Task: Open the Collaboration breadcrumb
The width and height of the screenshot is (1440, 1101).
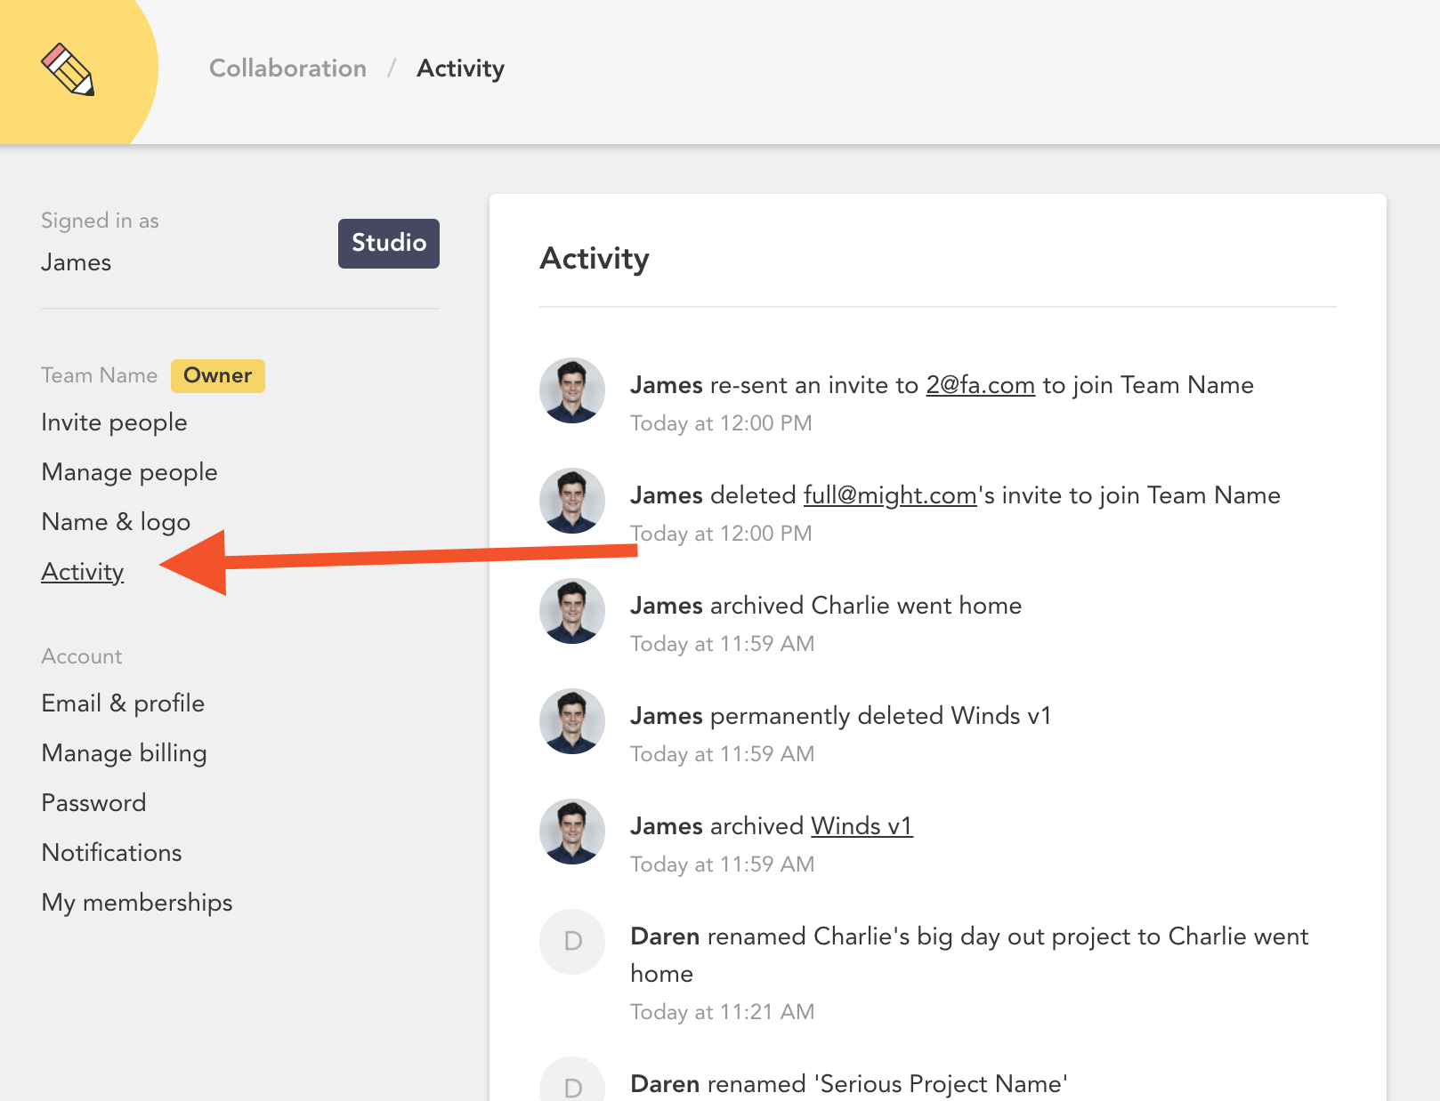Action: [x=287, y=68]
